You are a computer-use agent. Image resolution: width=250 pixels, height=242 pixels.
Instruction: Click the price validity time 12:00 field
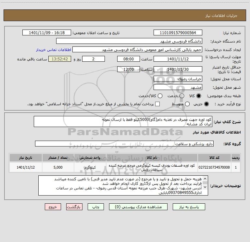pos(129,69)
